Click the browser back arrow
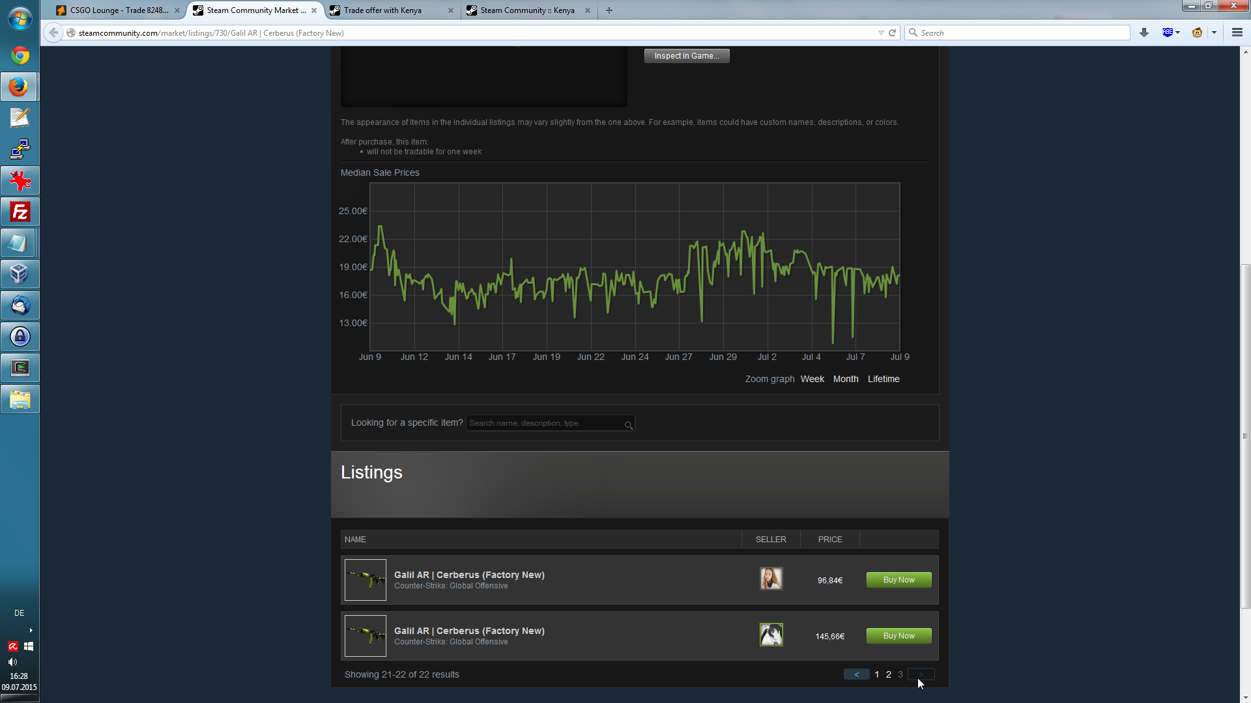This screenshot has width=1251, height=703. (53, 33)
